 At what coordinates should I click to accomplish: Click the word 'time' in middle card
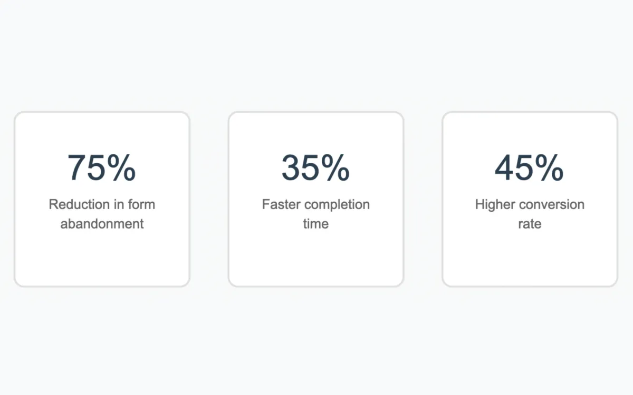click(315, 224)
